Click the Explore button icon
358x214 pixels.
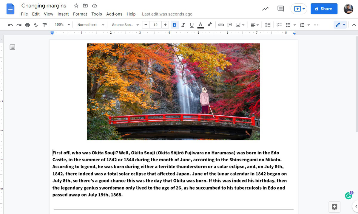334,207
